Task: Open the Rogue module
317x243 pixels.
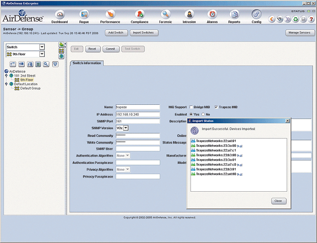Action: coord(84,17)
